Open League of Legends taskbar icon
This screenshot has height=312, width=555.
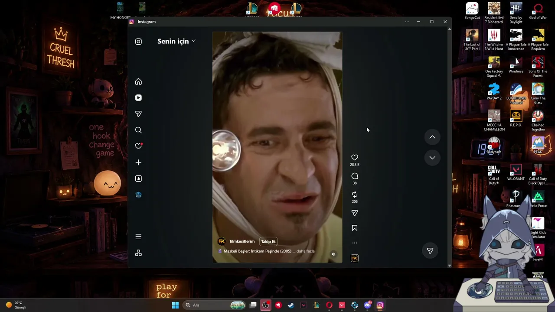coord(317,305)
